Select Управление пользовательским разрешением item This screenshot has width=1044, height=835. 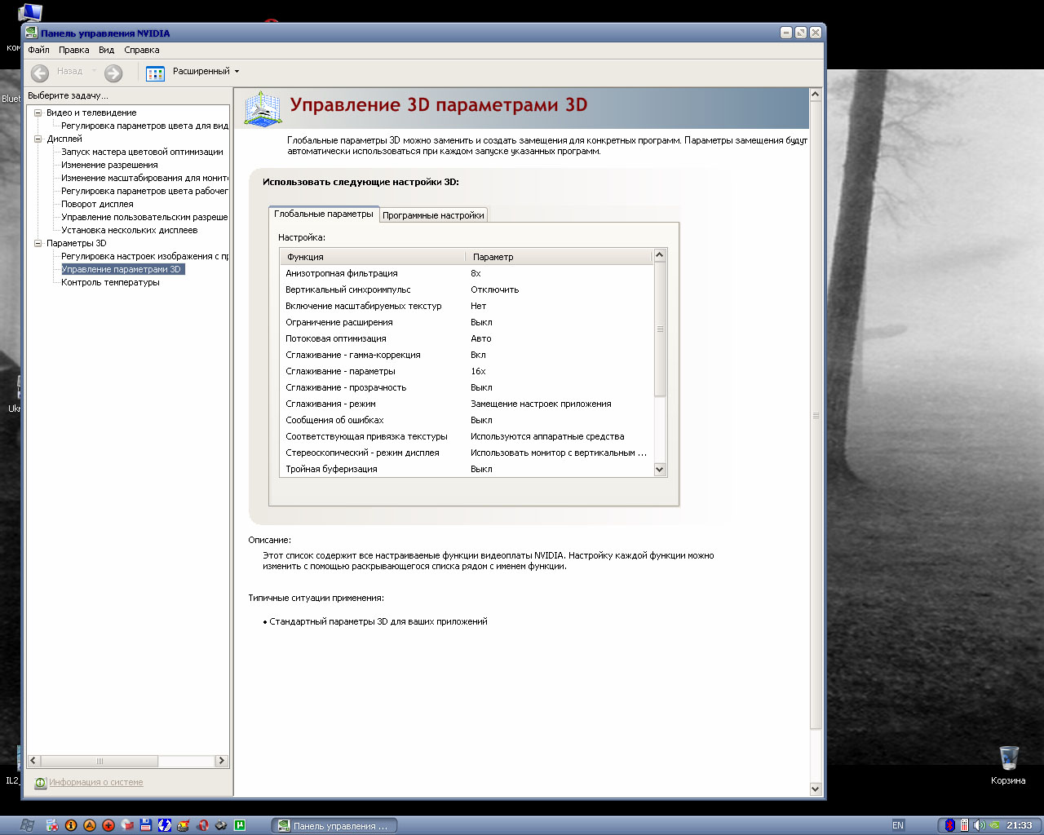tap(144, 217)
